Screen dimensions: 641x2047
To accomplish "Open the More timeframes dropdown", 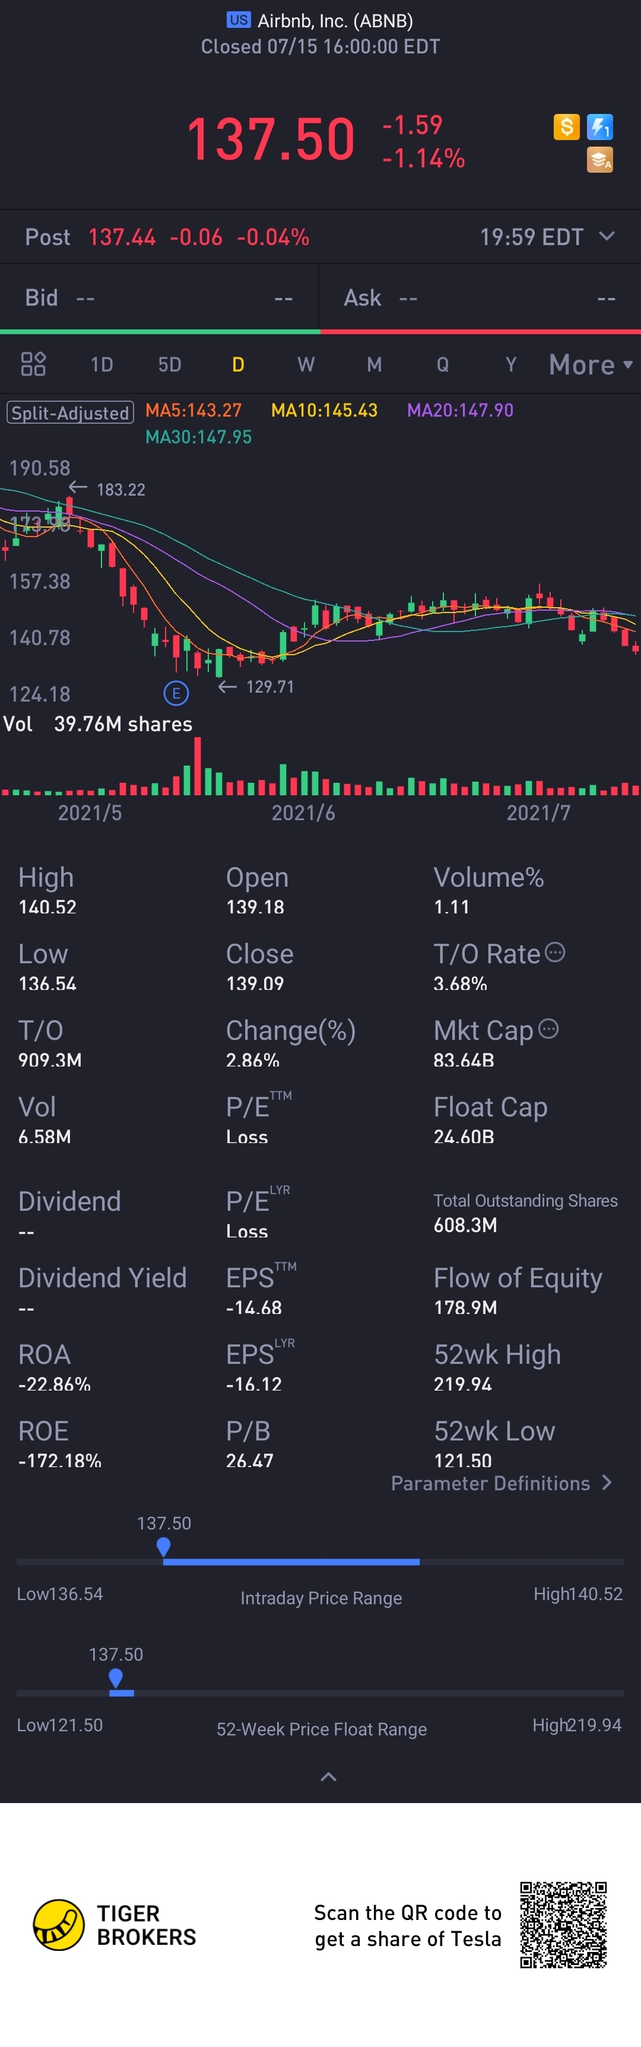I will click(x=589, y=365).
